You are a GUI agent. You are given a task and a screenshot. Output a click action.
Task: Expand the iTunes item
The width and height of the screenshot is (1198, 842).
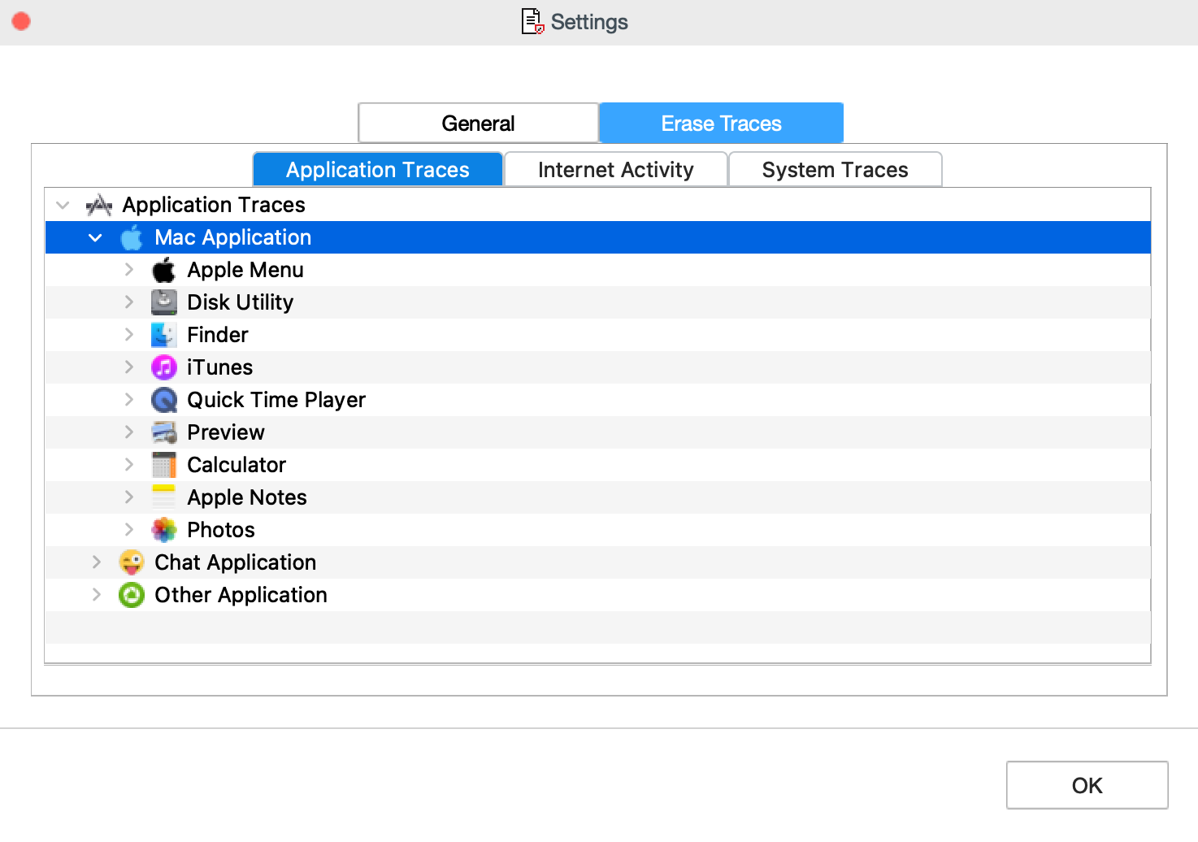click(x=129, y=367)
